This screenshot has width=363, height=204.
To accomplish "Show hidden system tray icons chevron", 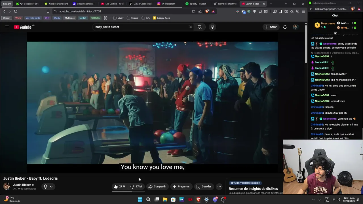I will [313, 199].
